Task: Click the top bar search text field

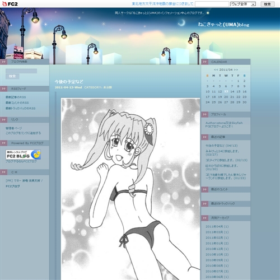Action: click(x=212, y=4)
